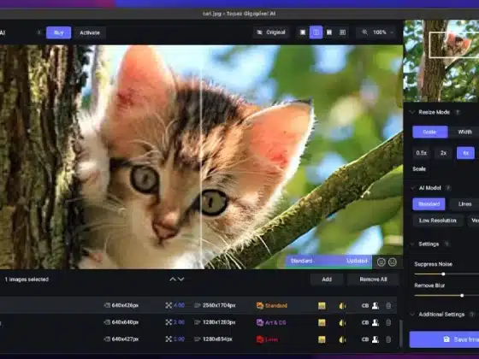The height and width of the screenshot is (359, 479).
Task: Click the help icon beside AI Model
Action: [448, 188]
